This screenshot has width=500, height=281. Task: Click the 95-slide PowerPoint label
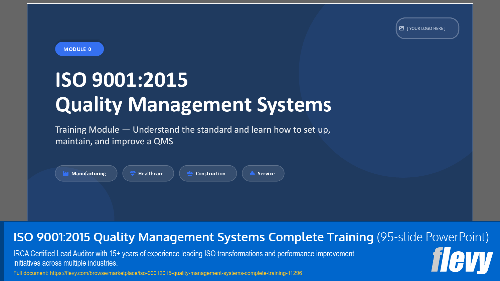pos(432,237)
